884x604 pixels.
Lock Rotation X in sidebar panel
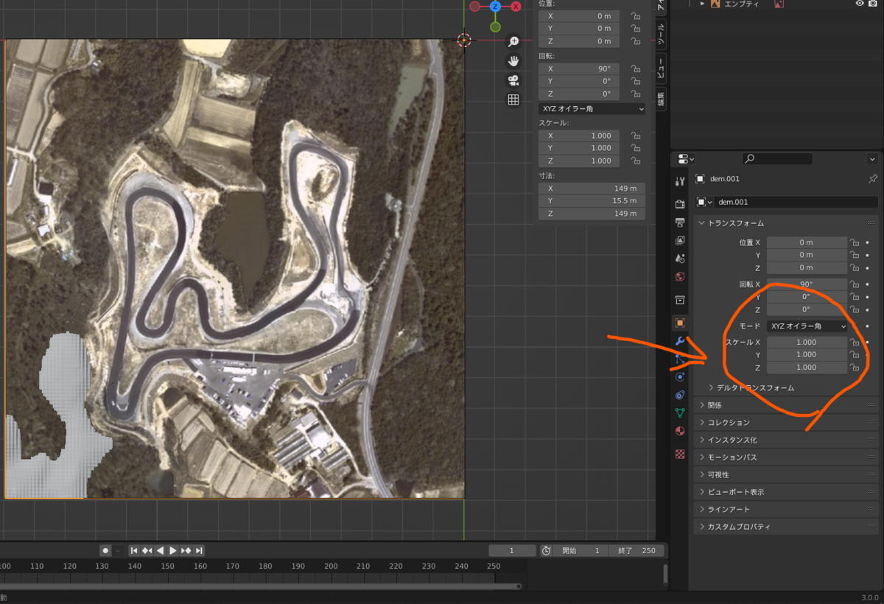[x=636, y=69]
